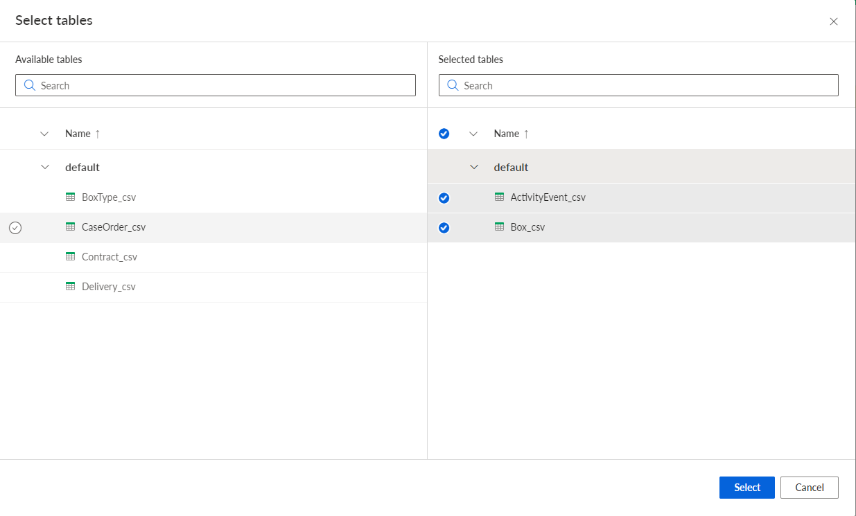Click the Delivery_csv table icon

point(70,286)
